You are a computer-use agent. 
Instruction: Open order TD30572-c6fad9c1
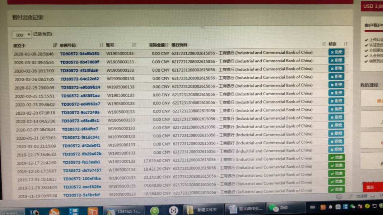coord(80,121)
